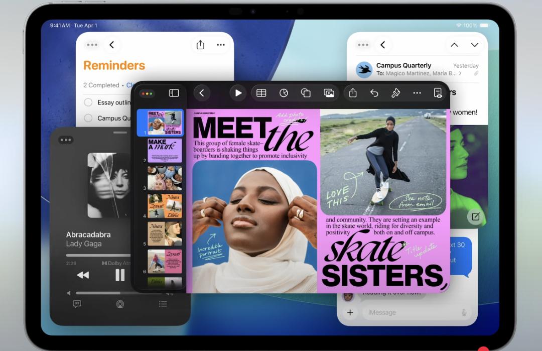Go to previous message in Mail
Image resolution: width=542 pixels, height=351 pixels.
pos(454,45)
